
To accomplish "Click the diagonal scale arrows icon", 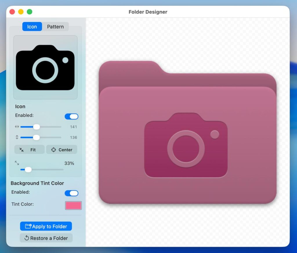I will (x=17, y=163).
